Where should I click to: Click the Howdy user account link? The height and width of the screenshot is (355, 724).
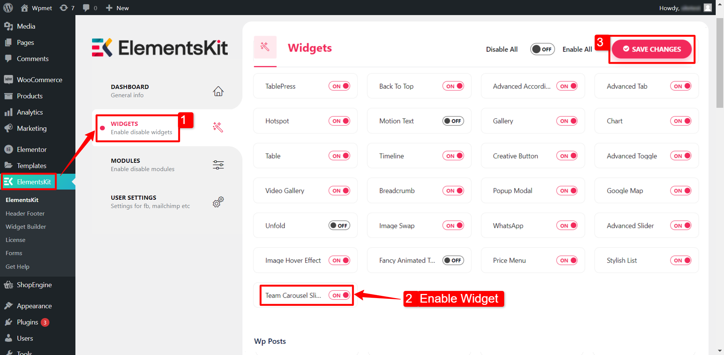(x=685, y=8)
